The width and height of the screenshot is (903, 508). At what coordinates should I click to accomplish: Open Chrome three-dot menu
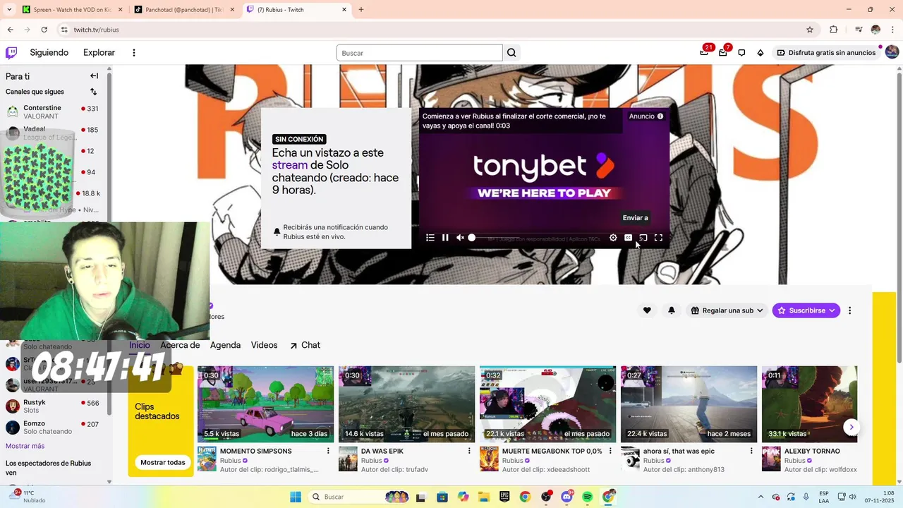[x=892, y=30]
